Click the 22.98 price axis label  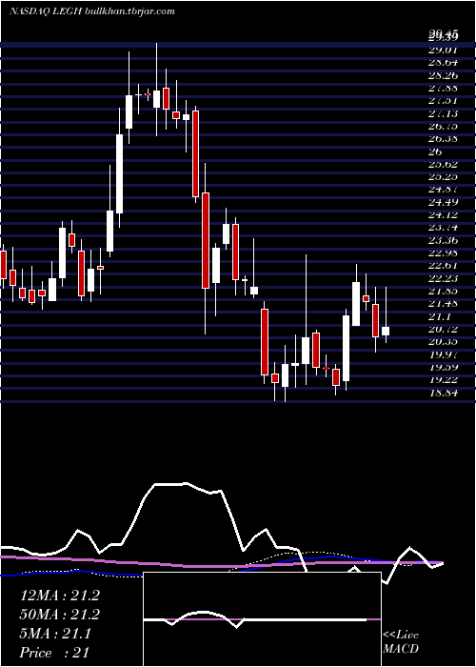click(444, 253)
